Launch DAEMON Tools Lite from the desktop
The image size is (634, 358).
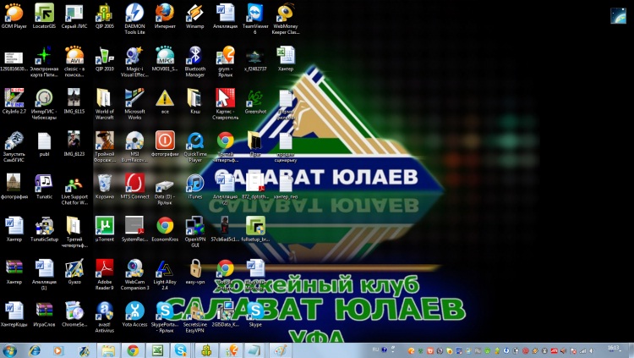click(134, 13)
